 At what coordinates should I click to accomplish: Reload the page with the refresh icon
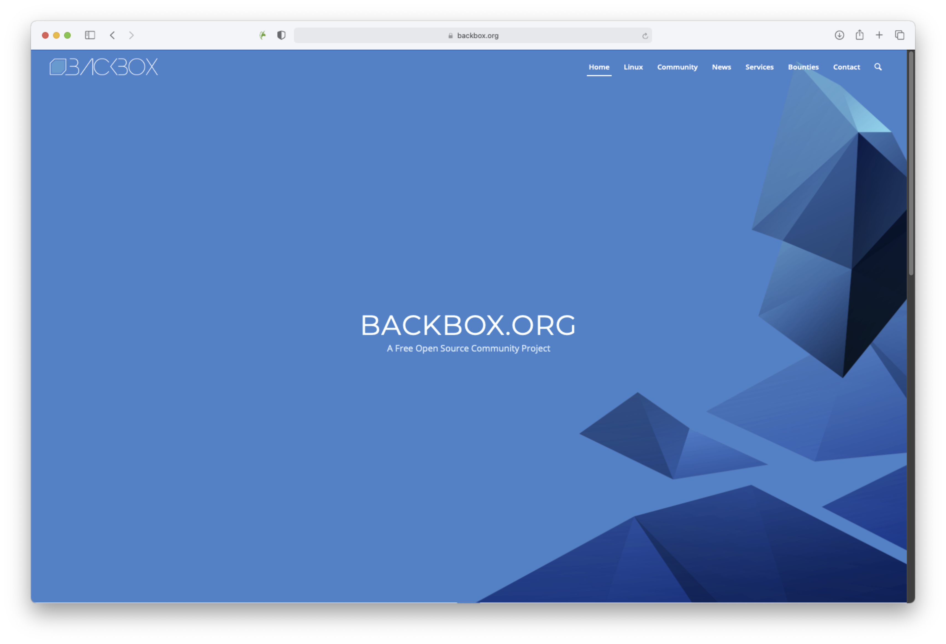pyautogui.click(x=645, y=36)
